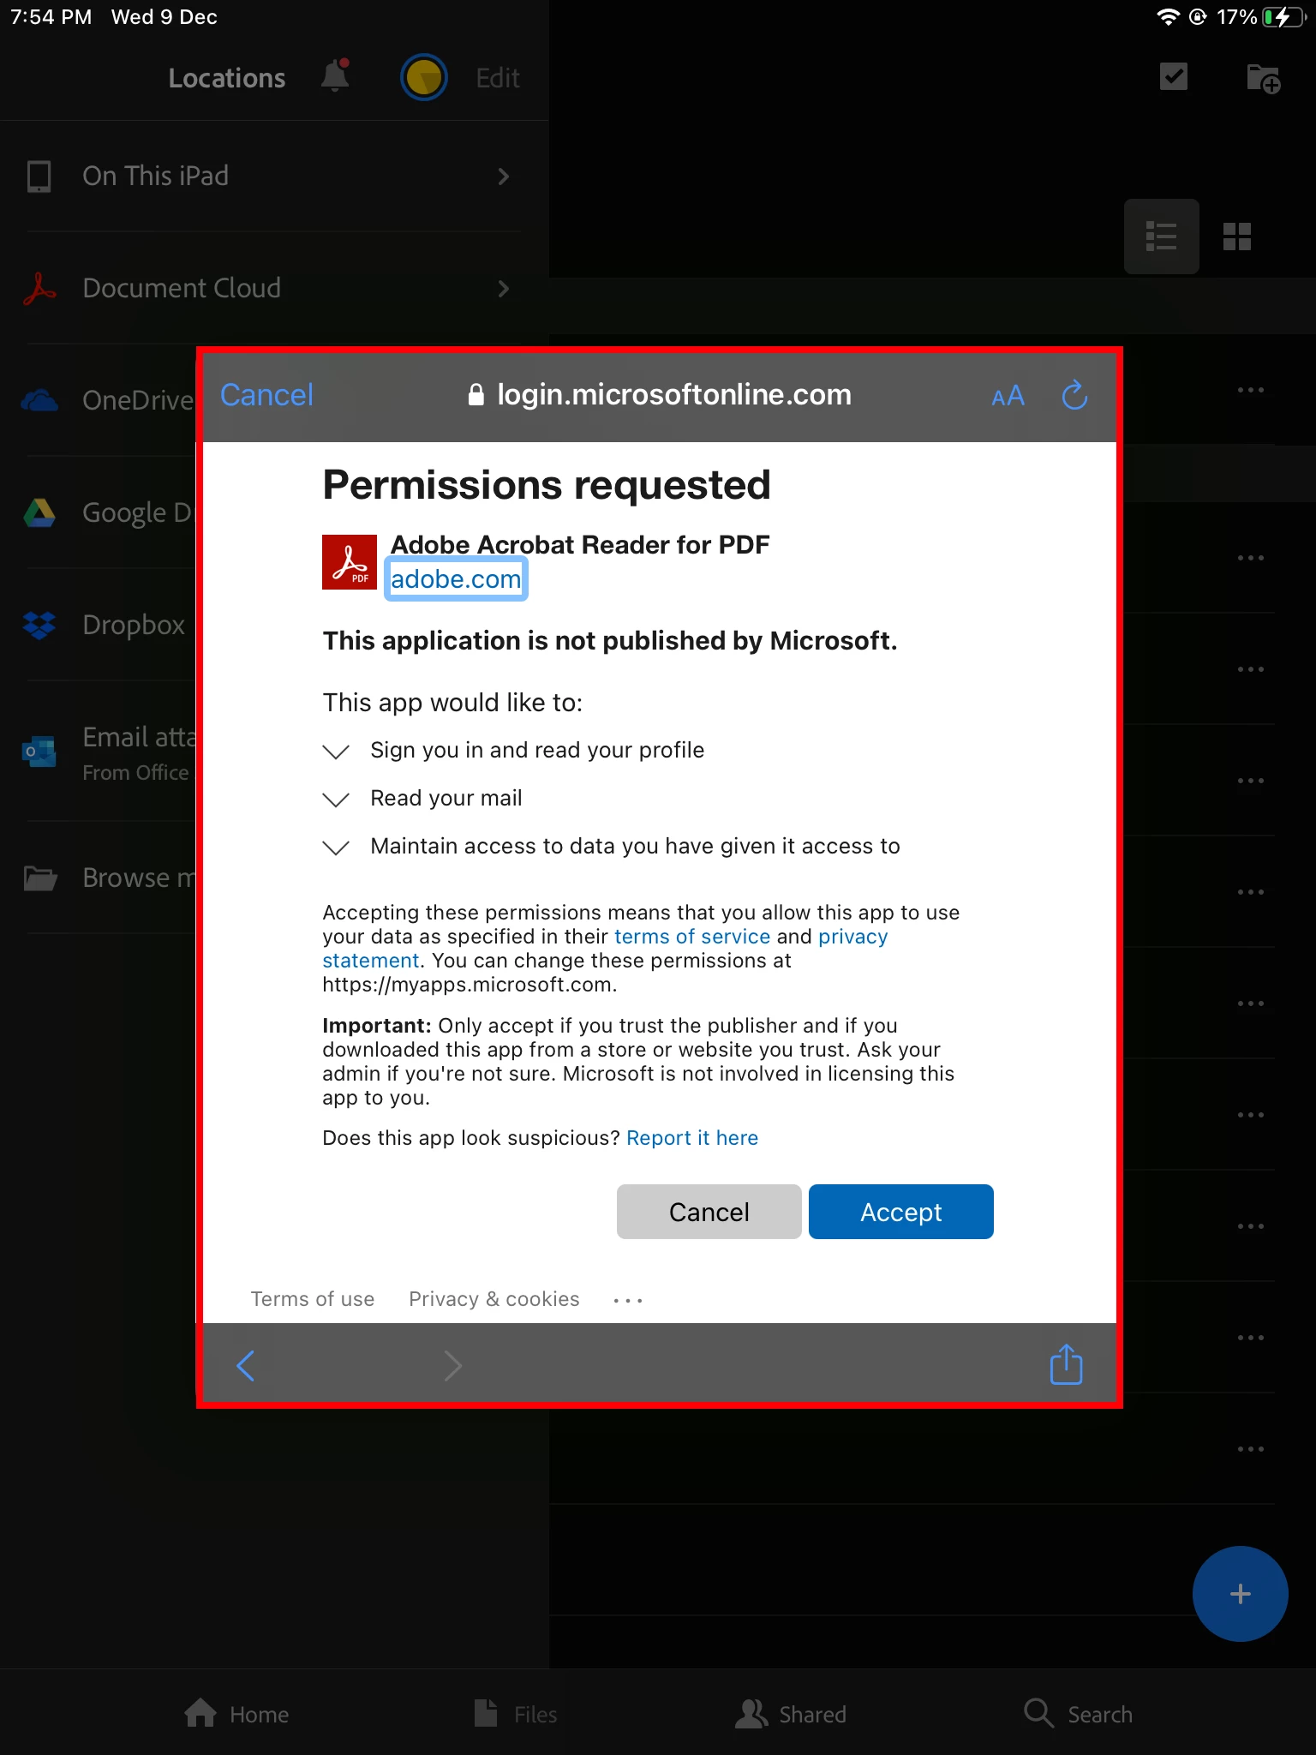Reload the login page
The height and width of the screenshot is (1755, 1316).
pyautogui.click(x=1074, y=395)
